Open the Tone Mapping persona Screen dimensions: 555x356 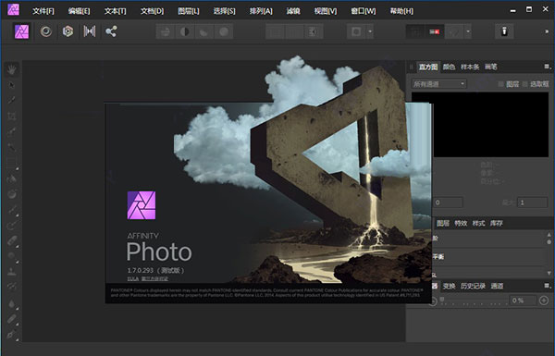89,31
